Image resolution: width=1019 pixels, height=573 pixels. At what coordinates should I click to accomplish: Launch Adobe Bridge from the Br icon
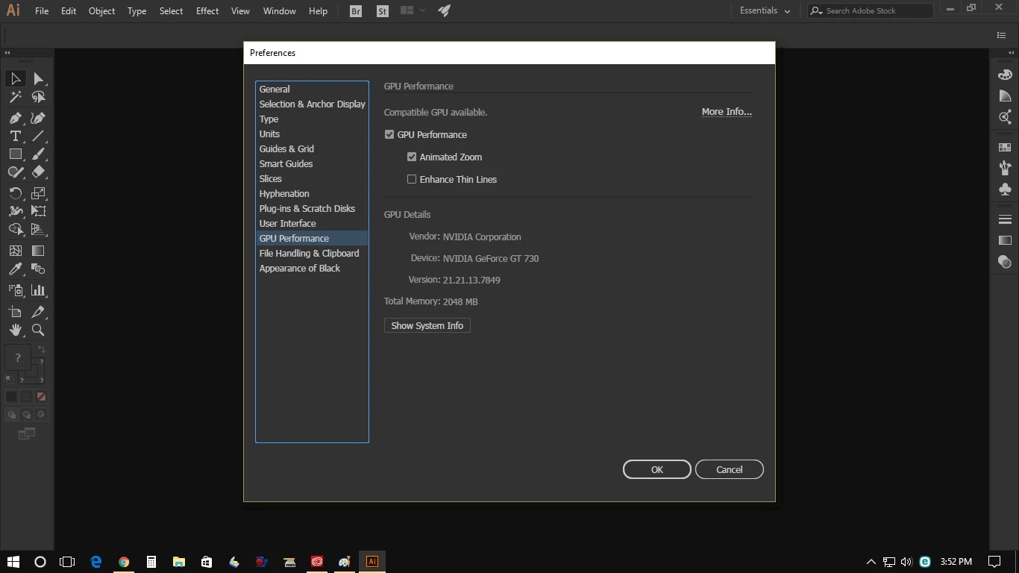point(356,11)
